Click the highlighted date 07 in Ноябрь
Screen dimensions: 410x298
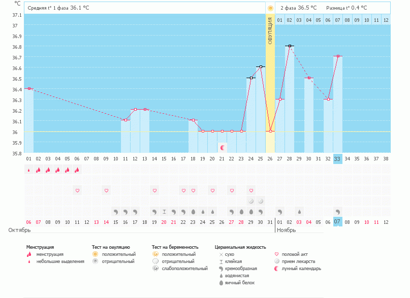pyautogui.click(x=338, y=222)
